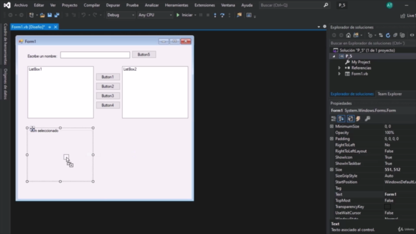Screen dimensions: 416x234
Task: Expand the Padding property
Action: (x=331, y=138)
